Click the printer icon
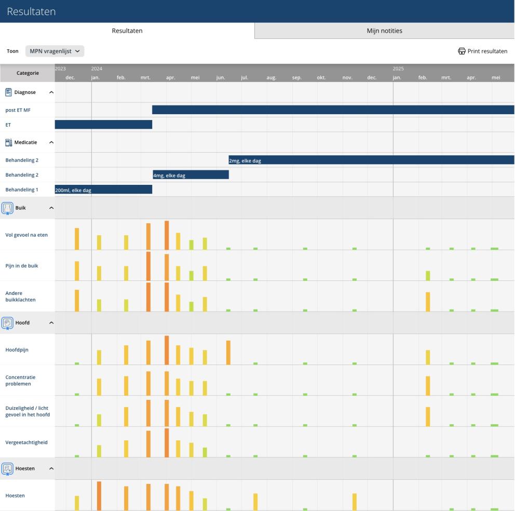515x511 pixels. (462, 51)
